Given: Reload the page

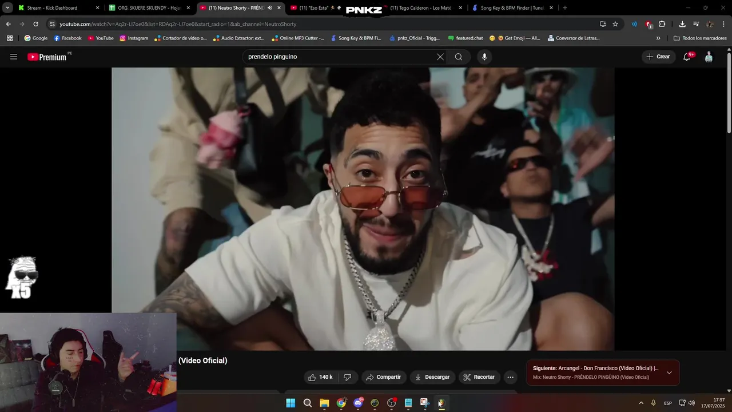Looking at the screenshot, I should (35, 24).
